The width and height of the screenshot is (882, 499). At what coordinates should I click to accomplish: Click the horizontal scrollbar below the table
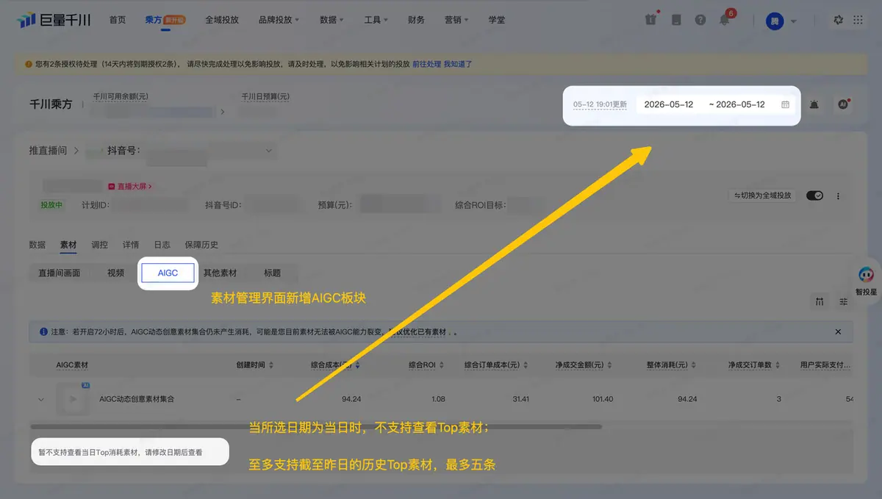316,426
